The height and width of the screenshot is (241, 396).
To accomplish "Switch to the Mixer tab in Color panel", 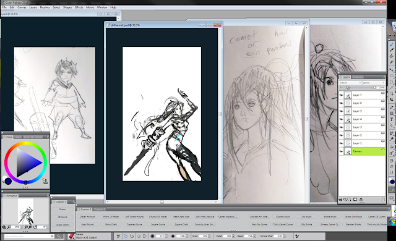I will point(18,137).
